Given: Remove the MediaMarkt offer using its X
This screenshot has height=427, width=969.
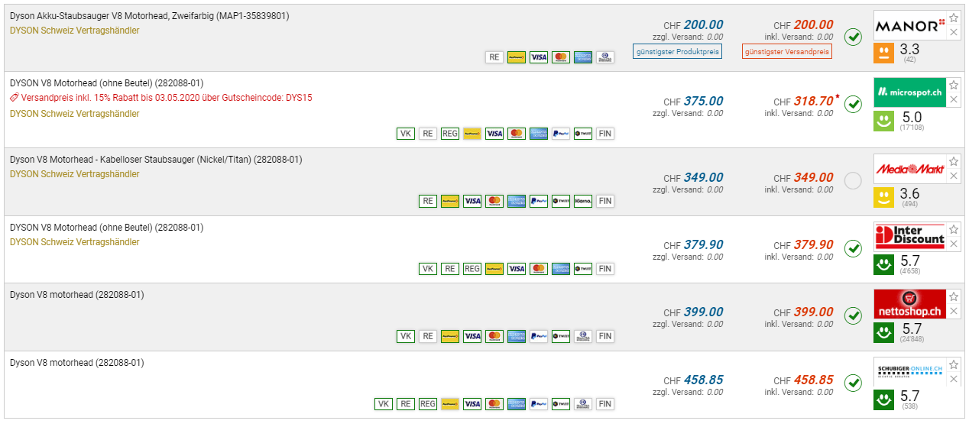Looking at the screenshot, I should tap(953, 176).
